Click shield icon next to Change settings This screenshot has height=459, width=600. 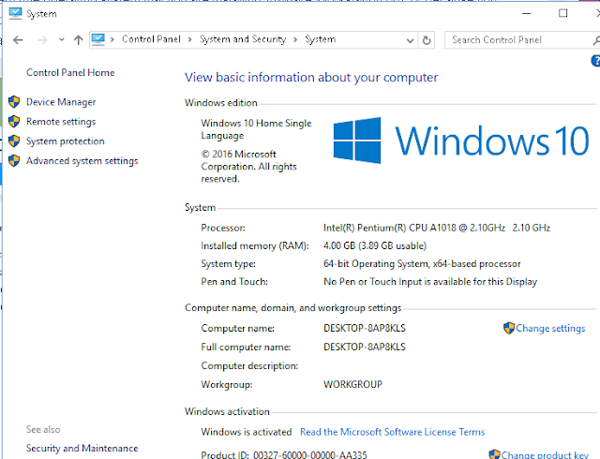point(509,328)
